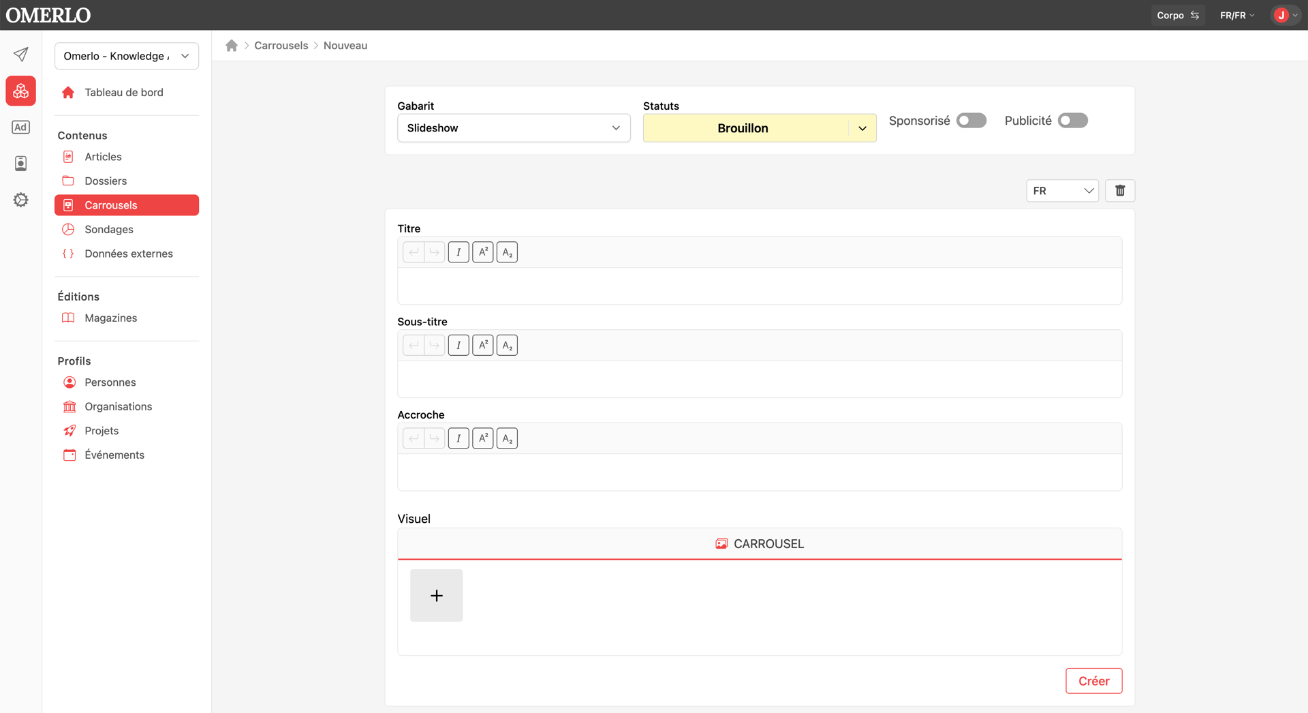Apply superscript in the Sous-titre editor
Image resolution: width=1308 pixels, height=713 pixels.
coord(483,346)
